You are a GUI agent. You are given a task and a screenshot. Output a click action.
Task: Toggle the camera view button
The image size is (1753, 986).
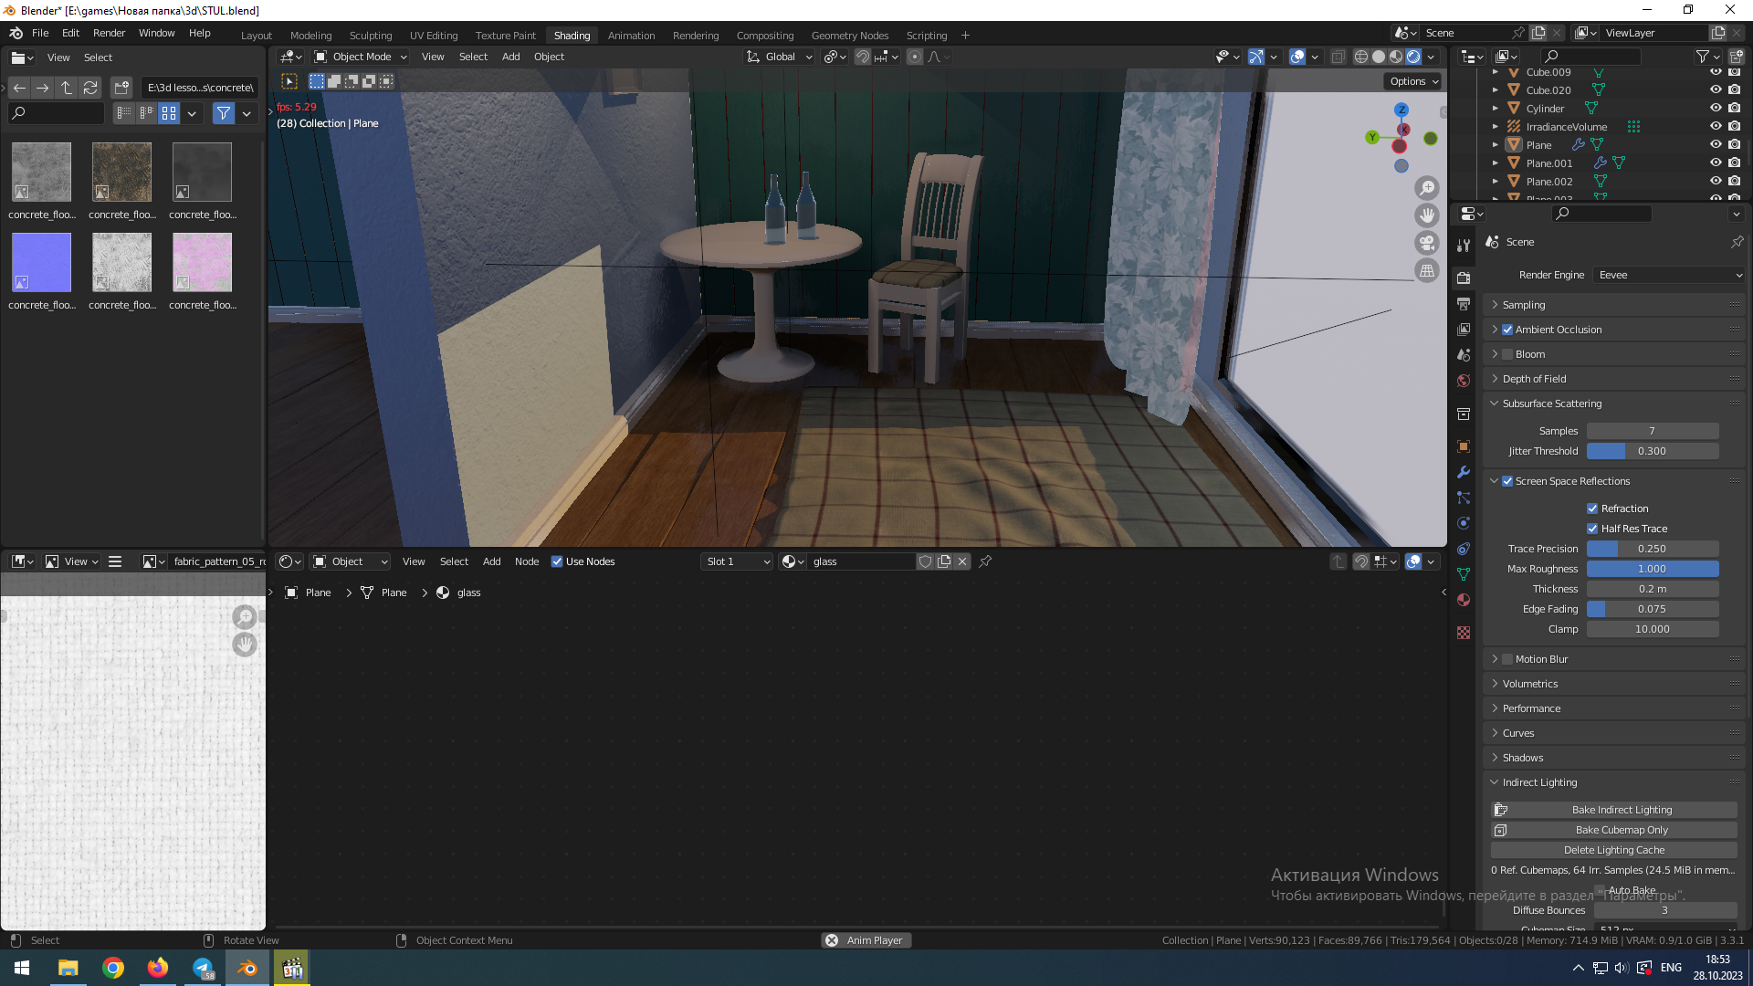click(1426, 243)
